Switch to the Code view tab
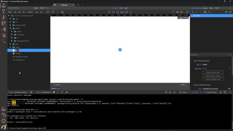This screenshot has height=131, width=233. coord(121,8)
